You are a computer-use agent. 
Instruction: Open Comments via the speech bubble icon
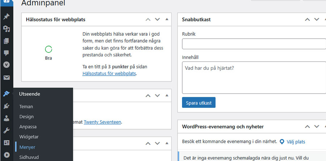click(x=6, y=53)
